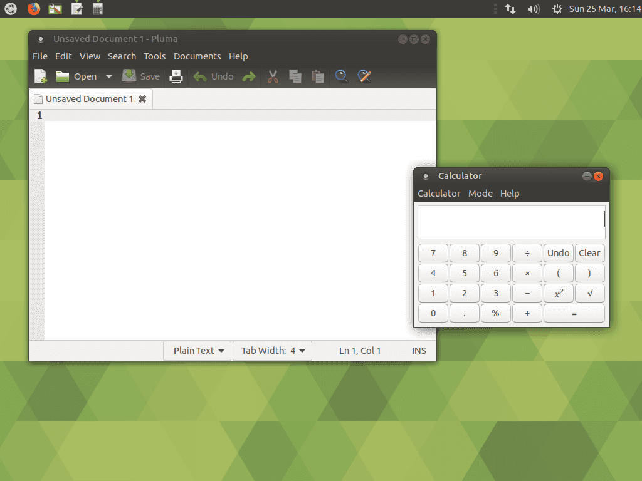This screenshot has width=642, height=481.
Task: Paste from clipboard via toolbar icon
Action: [317, 76]
